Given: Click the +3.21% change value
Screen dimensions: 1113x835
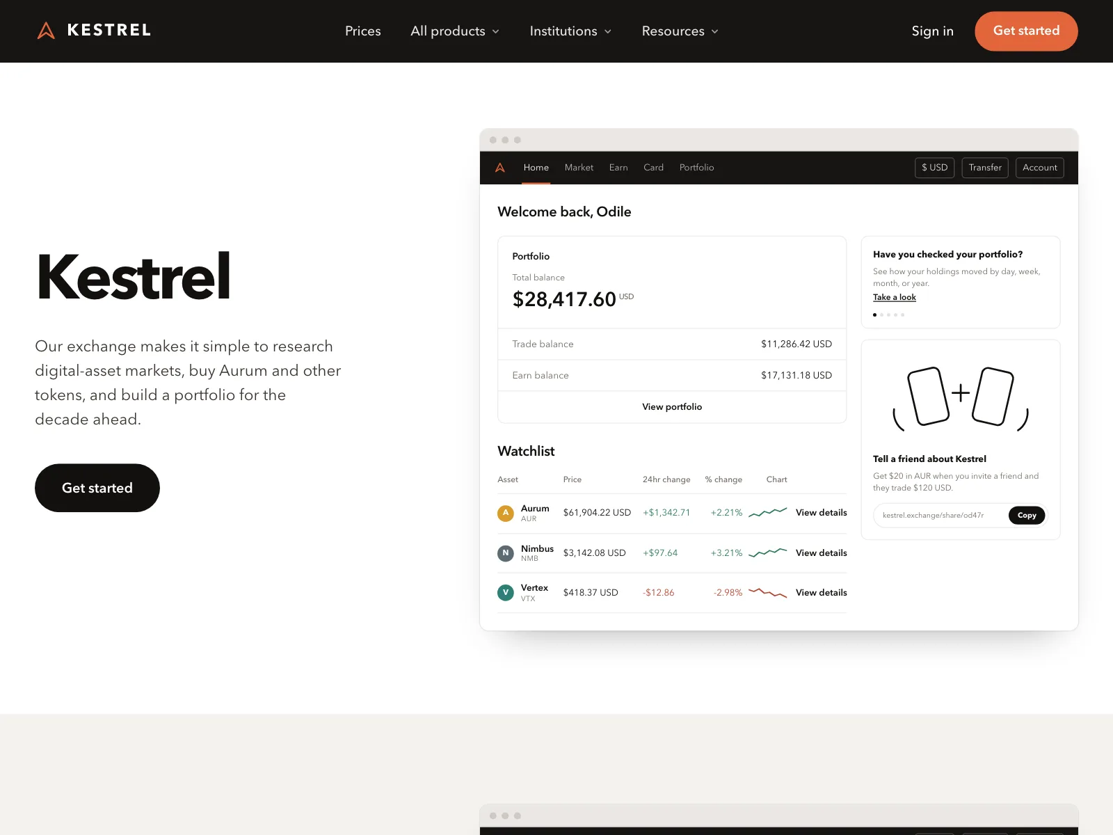Looking at the screenshot, I should [726, 553].
